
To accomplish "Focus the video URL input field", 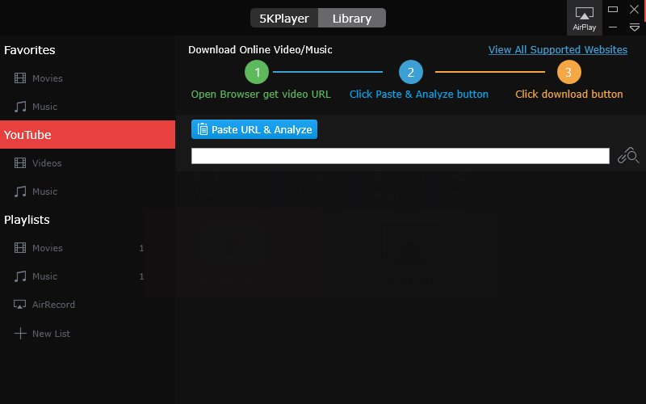I will click(400, 156).
